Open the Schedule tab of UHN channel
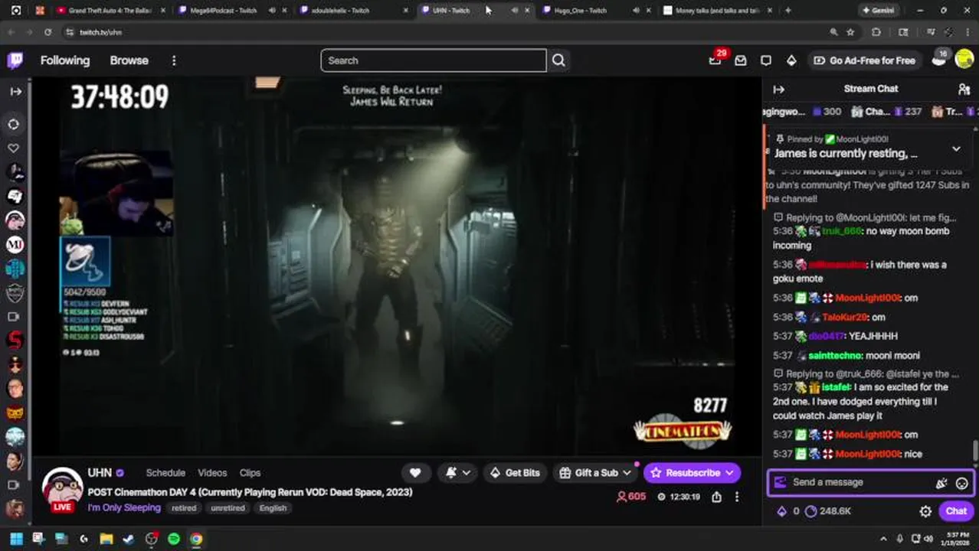 pos(165,473)
